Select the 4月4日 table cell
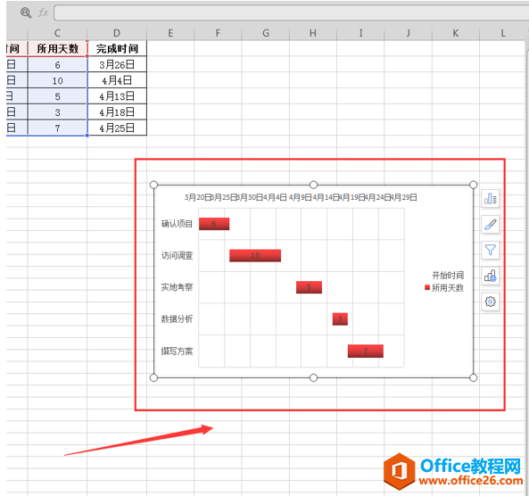The image size is (529, 496). point(117,80)
